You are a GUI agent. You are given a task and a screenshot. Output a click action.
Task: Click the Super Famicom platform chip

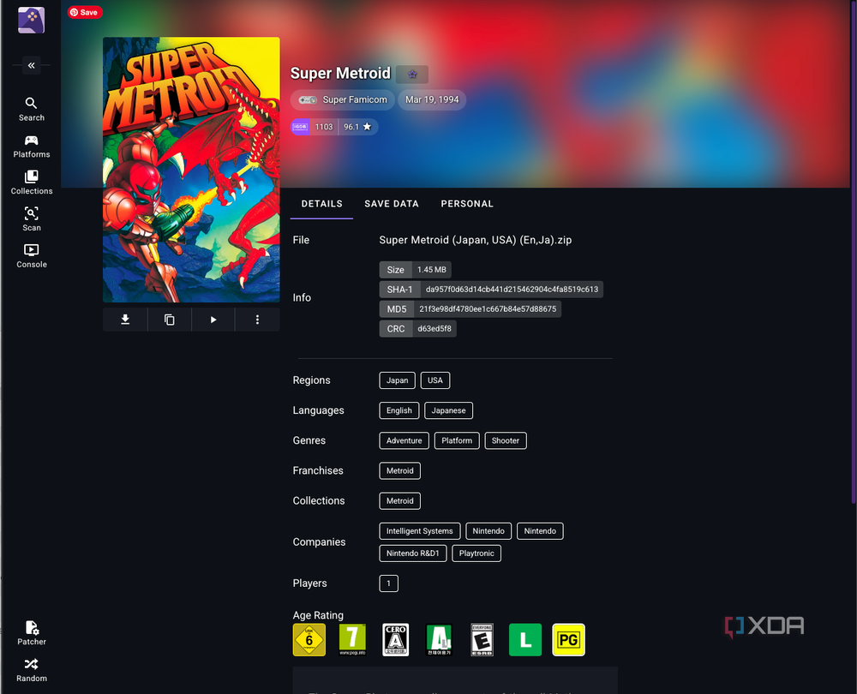tap(343, 99)
